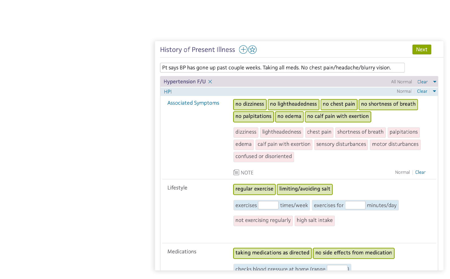Image resolution: width=450 pixels, height=279 pixels.
Task: Click the star favorite icon in header
Action: pyautogui.click(x=252, y=50)
